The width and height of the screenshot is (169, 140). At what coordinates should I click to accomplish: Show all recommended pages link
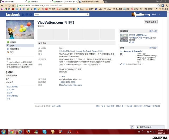[x=153, y=31]
